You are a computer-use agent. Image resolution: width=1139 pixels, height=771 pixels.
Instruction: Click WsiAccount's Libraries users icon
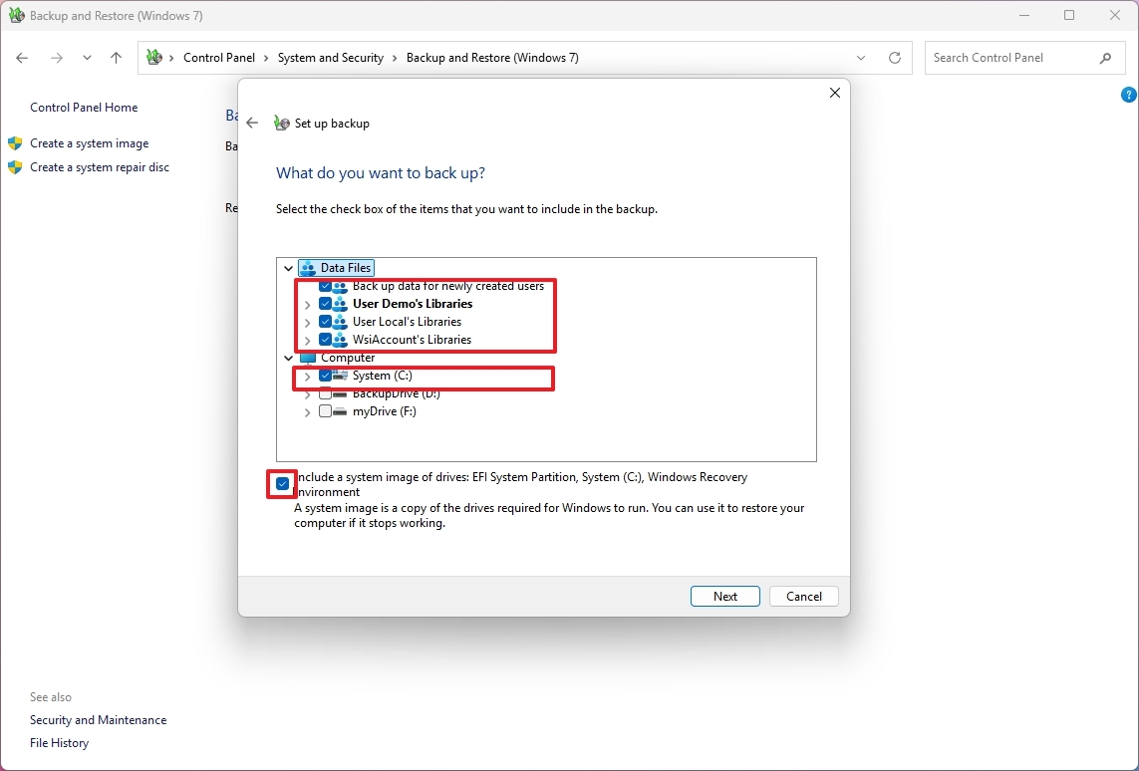pos(340,340)
